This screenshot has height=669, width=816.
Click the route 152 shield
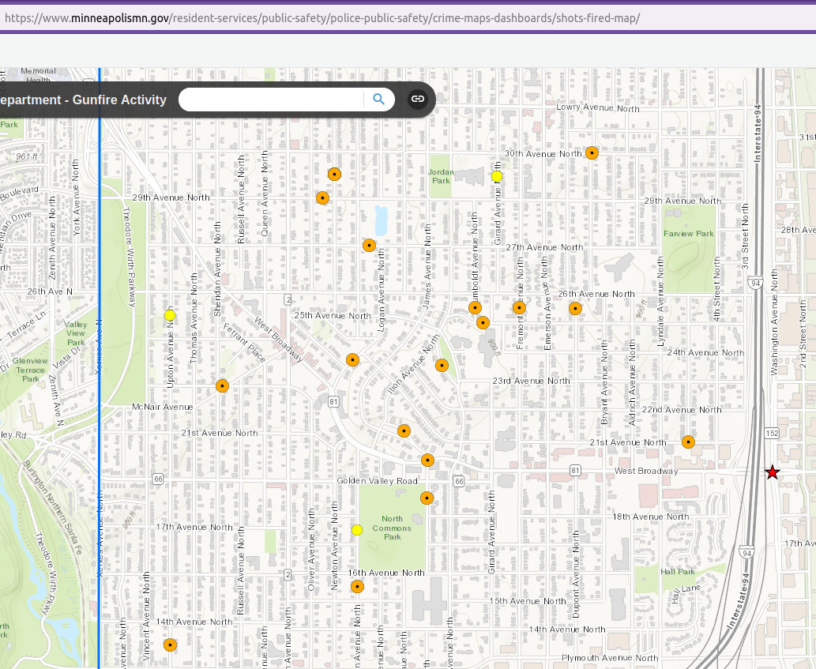coord(772,434)
